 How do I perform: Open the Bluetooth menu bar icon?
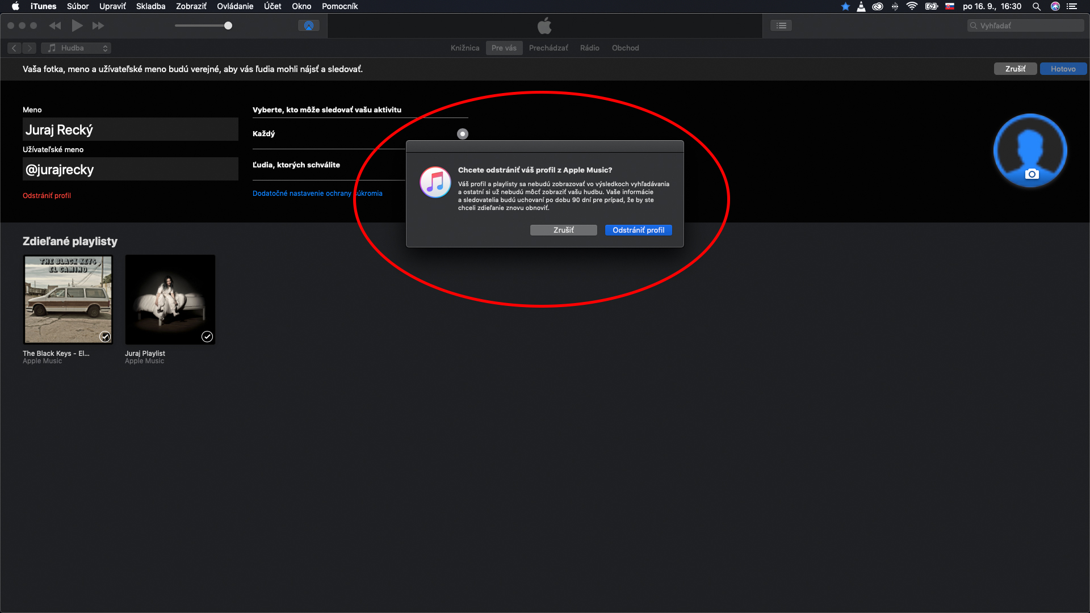coord(895,6)
